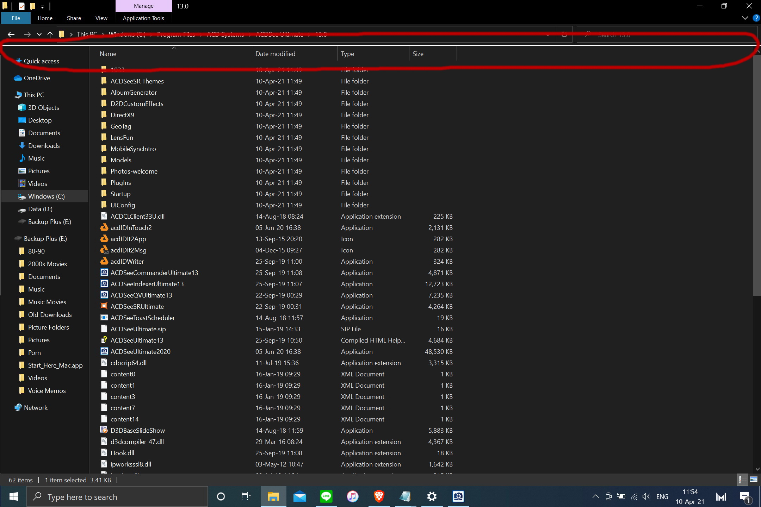Open the Help question mark icon
This screenshot has height=507, width=761.
(x=756, y=18)
